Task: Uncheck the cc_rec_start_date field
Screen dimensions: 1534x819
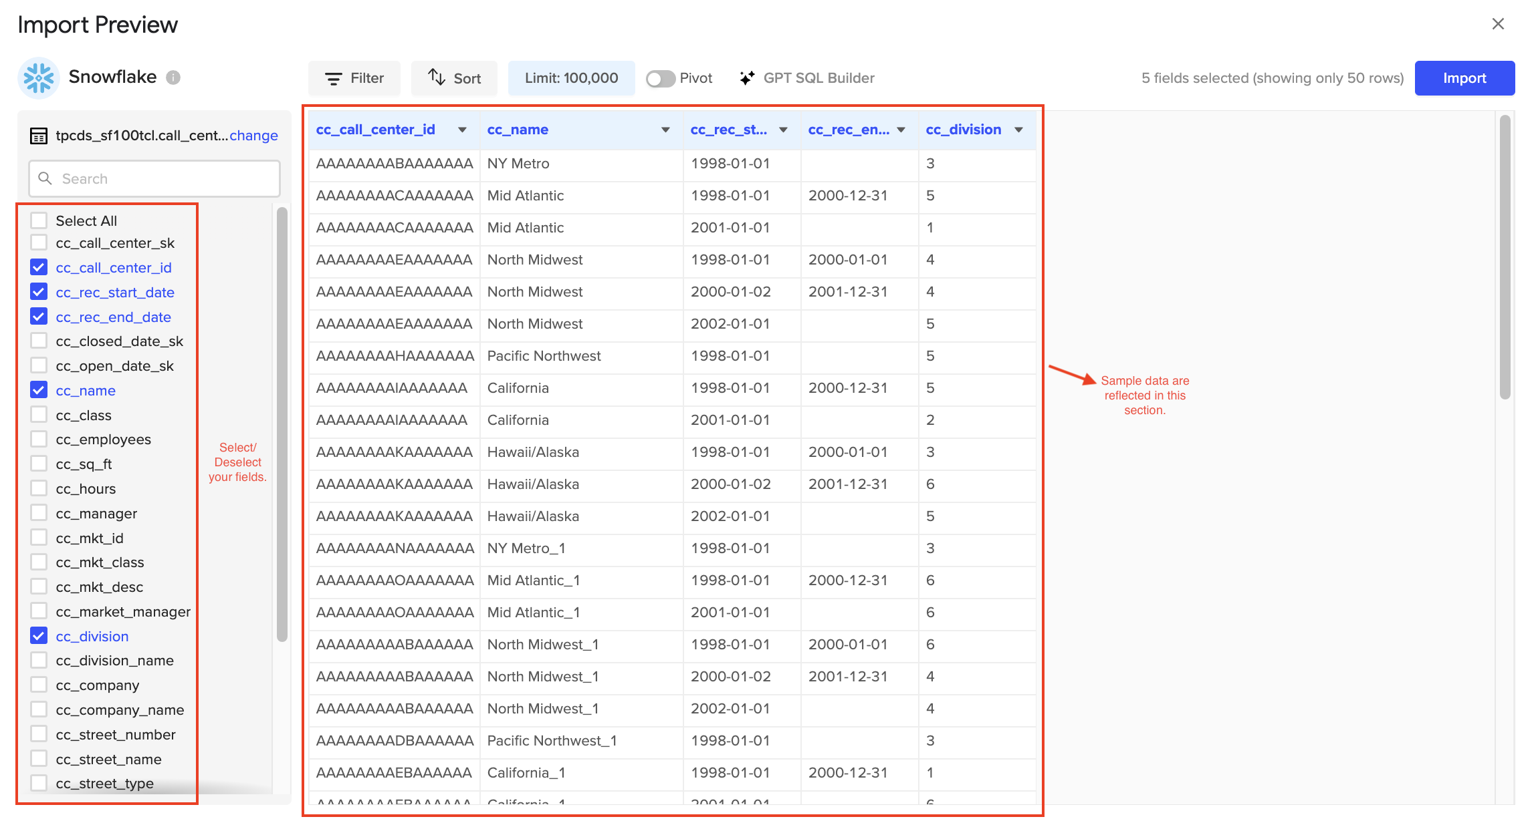Action: pos(39,292)
